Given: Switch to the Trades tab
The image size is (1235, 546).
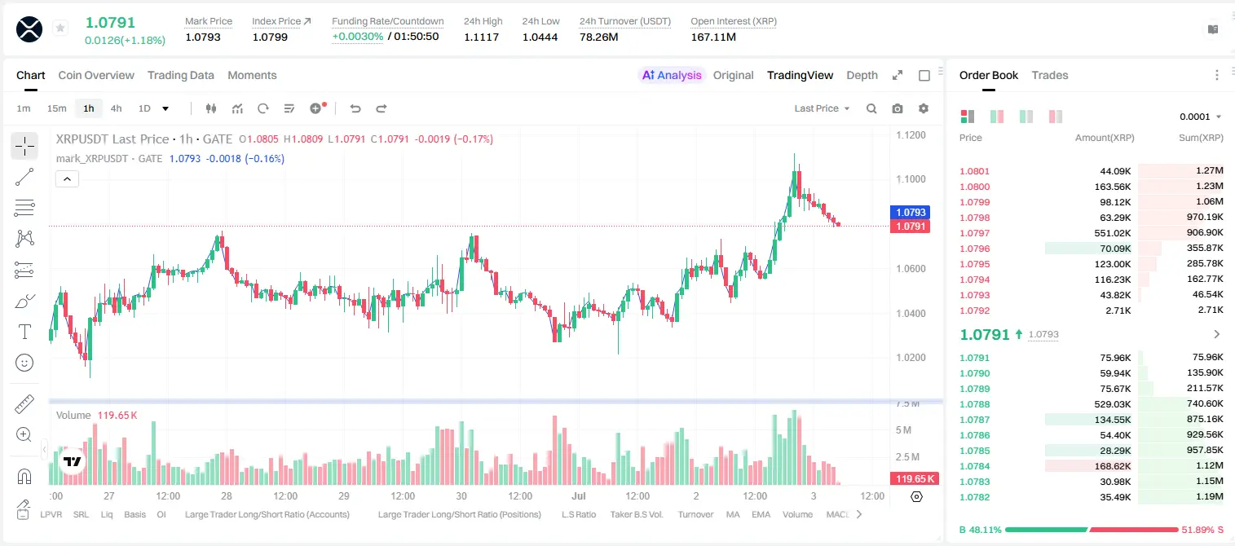Looking at the screenshot, I should point(1050,75).
